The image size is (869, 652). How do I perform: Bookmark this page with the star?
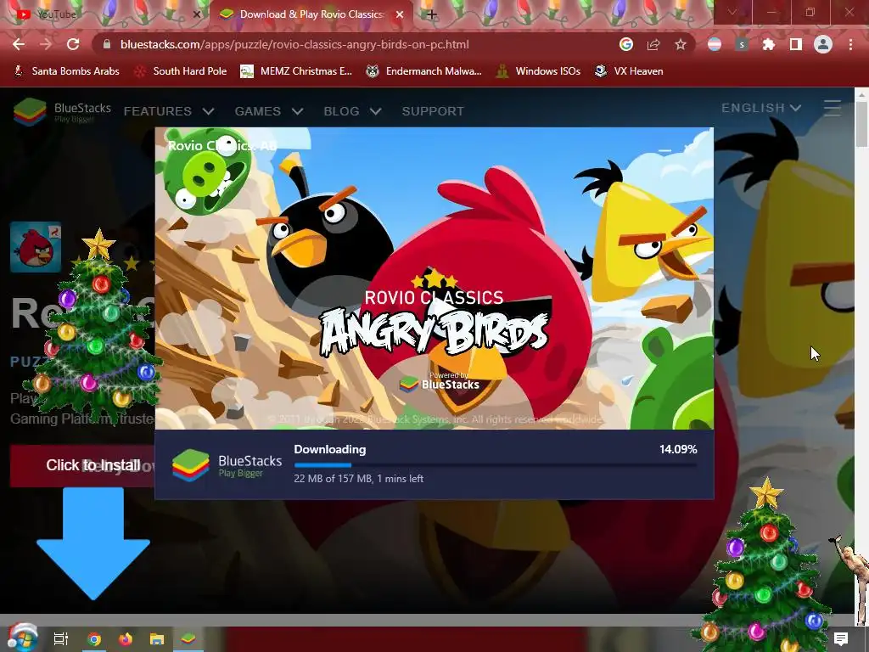(x=681, y=44)
